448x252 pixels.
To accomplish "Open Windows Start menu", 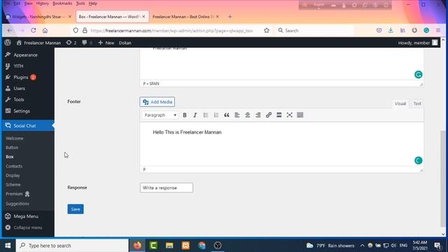I will tap(8, 246).
